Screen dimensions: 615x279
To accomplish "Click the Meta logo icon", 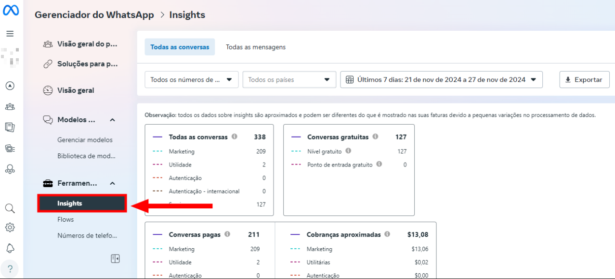I will tap(11, 11).
